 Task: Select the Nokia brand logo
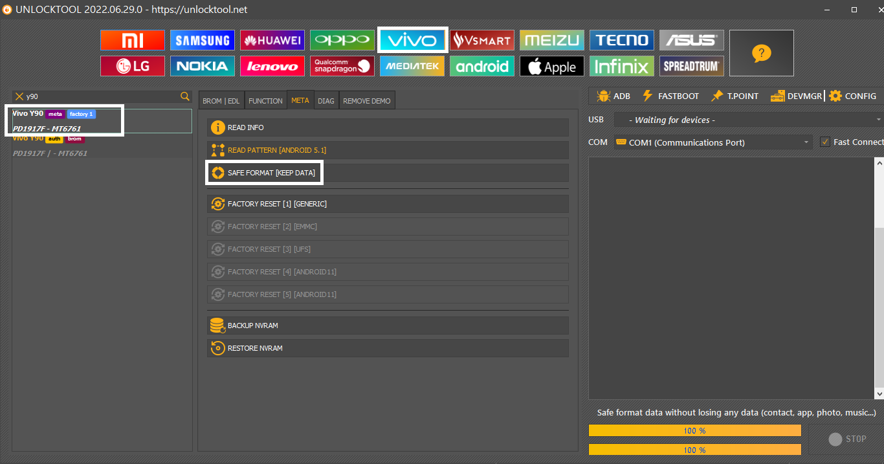pos(203,66)
